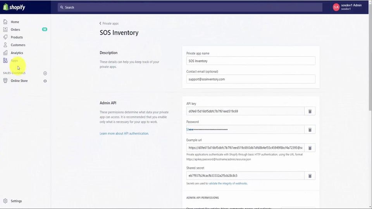The image size is (372, 209).
Task: Copy the Shared secret to clipboard
Action: tap(310, 176)
